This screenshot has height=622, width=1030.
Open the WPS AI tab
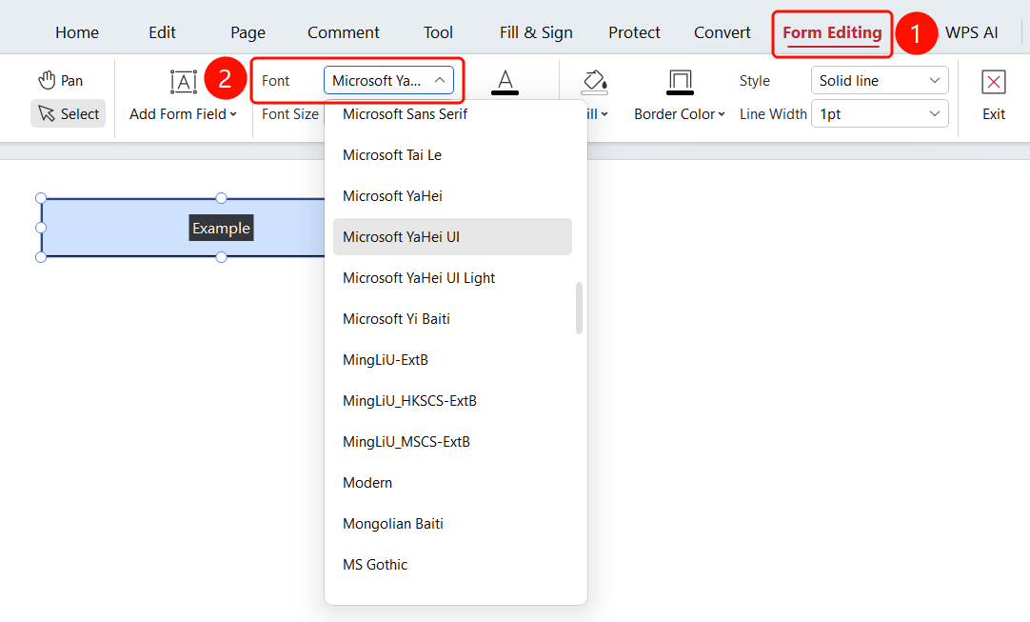pos(972,32)
